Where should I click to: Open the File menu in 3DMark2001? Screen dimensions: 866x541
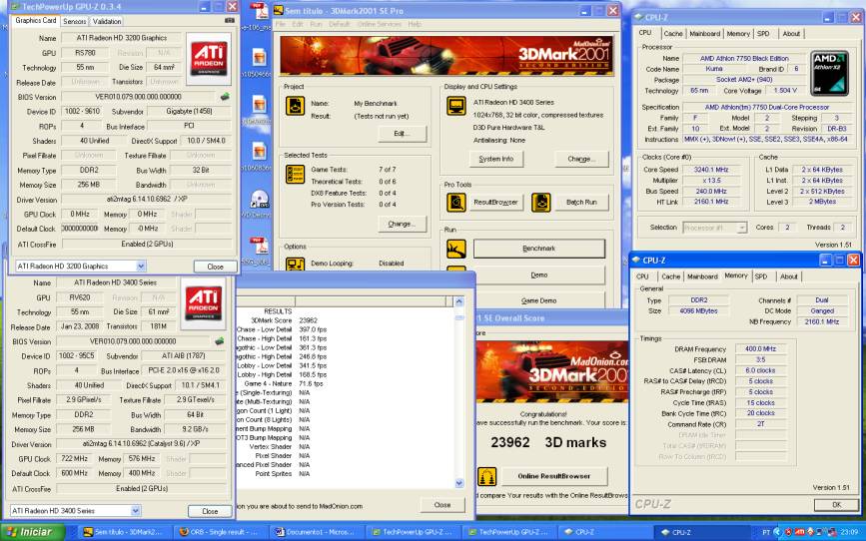click(x=281, y=24)
